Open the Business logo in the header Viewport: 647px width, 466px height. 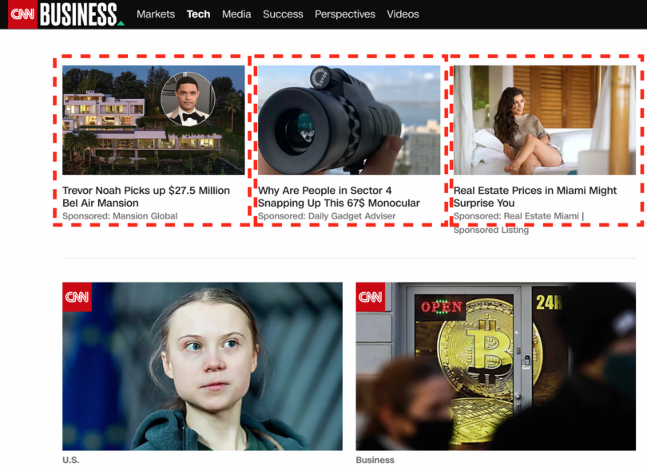click(81, 14)
